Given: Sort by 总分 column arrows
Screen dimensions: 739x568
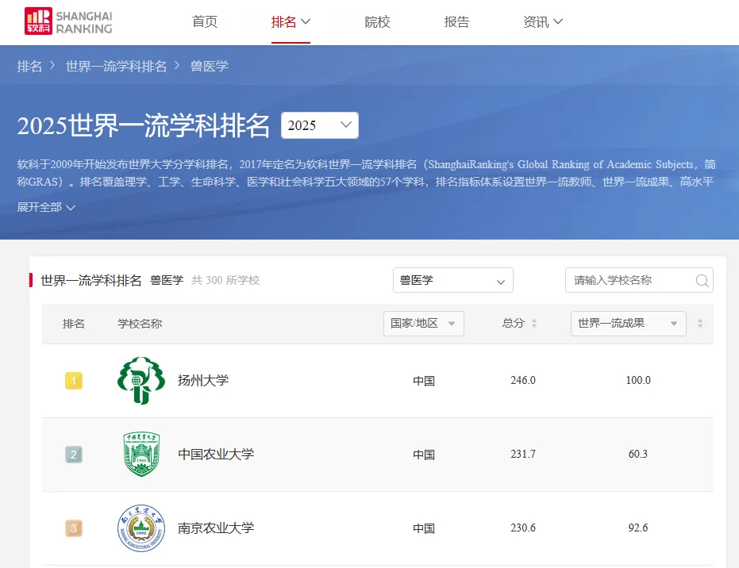Looking at the screenshot, I should [x=534, y=324].
